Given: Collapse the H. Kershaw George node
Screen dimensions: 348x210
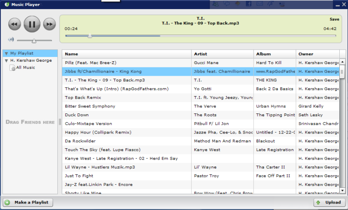Looking at the screenshot, I should coord(6,60).
